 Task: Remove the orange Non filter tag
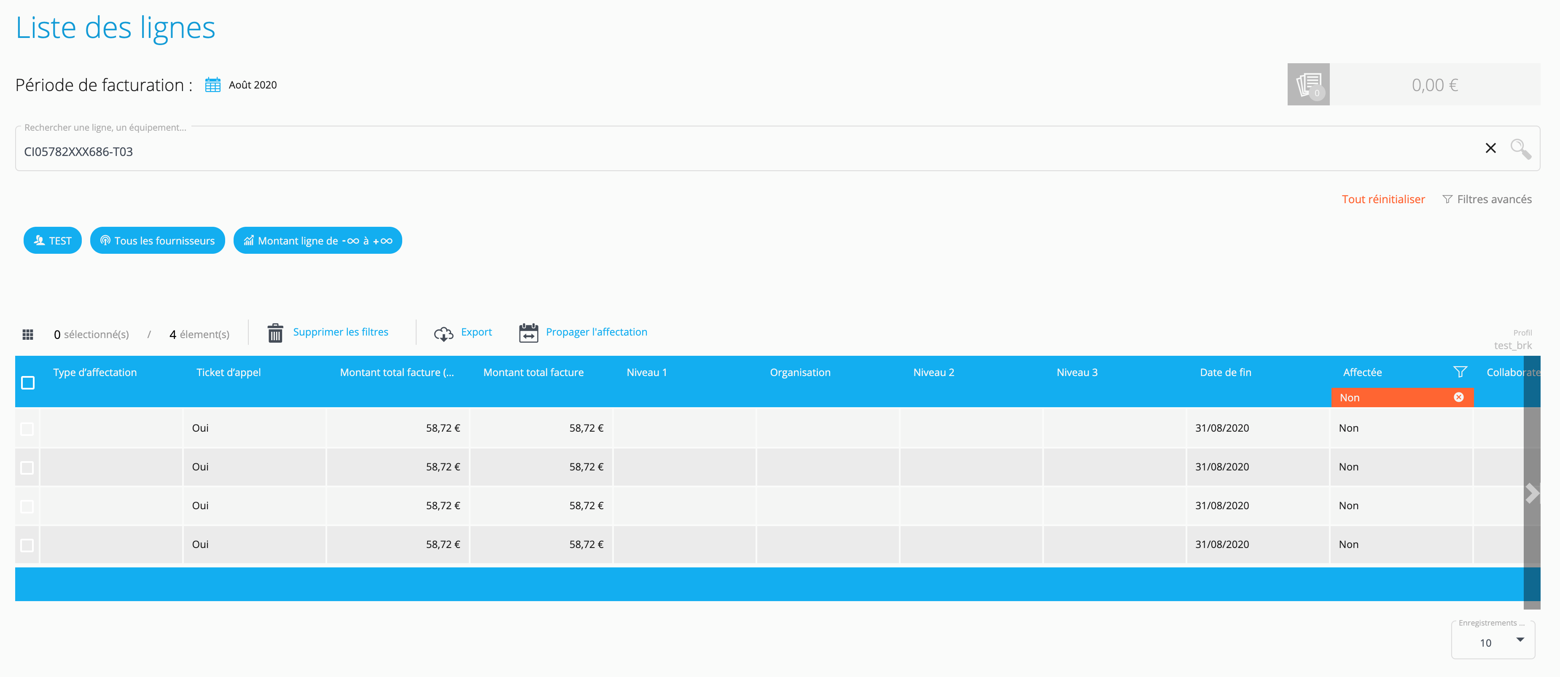[1458, 397]
